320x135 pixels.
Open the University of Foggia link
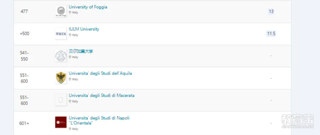click(88, 7)
